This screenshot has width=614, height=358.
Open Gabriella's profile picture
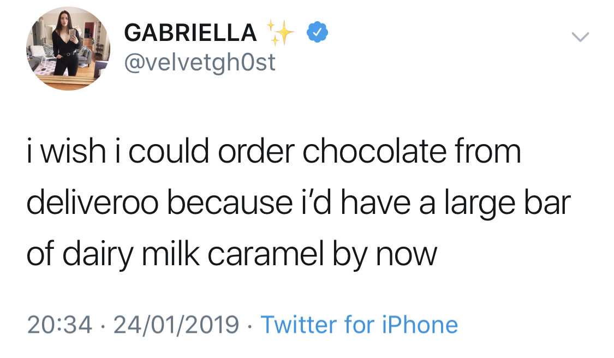click(x=68, y=49)
